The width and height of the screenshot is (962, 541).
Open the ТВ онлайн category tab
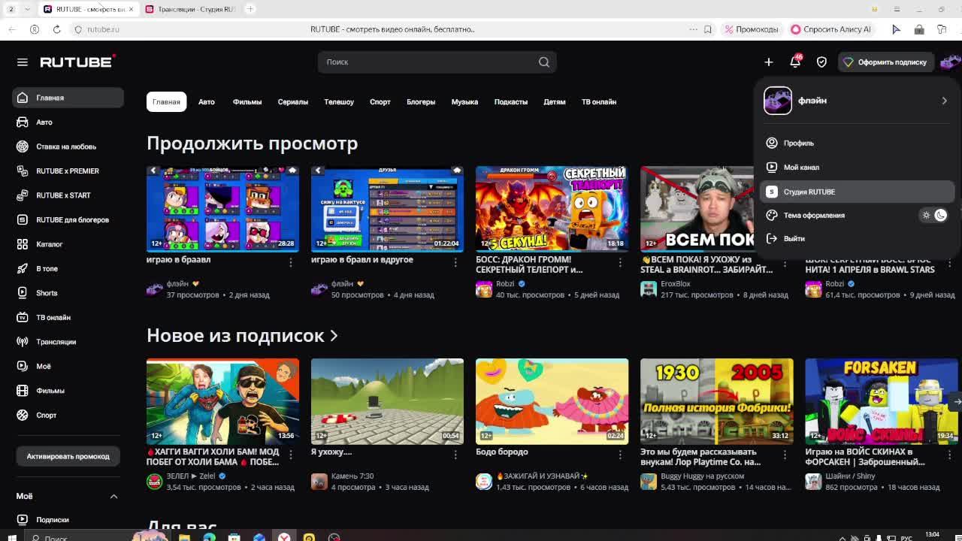pyautogui.click(x=599, y=101)
